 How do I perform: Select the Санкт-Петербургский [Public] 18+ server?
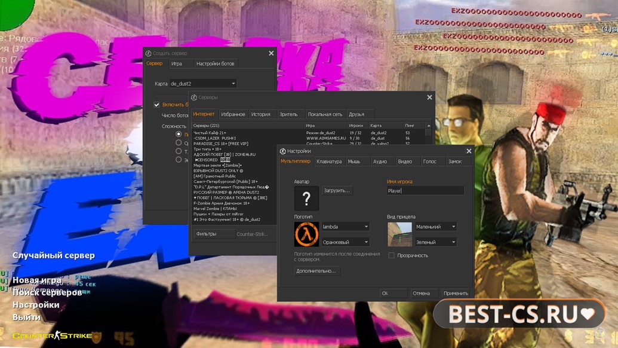click(235, 182)
